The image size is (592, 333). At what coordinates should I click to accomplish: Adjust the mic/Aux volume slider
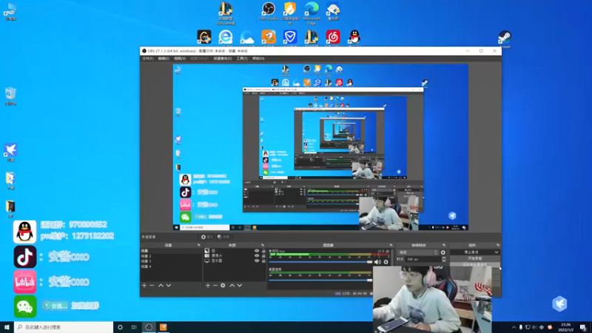point(320,262)
